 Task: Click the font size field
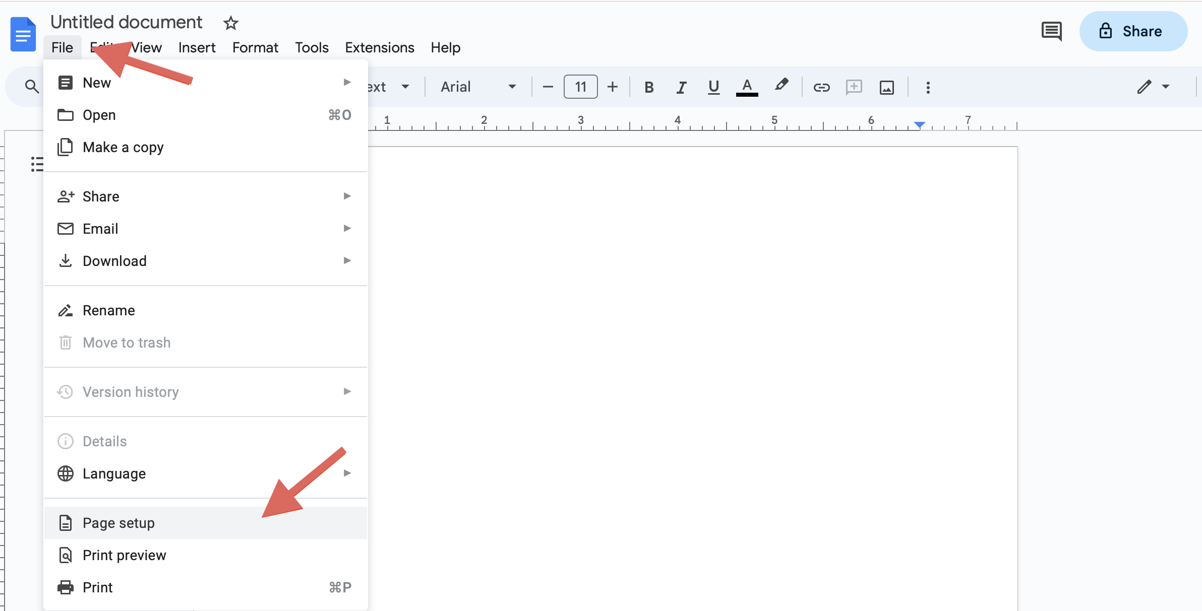tap(580, 87)
